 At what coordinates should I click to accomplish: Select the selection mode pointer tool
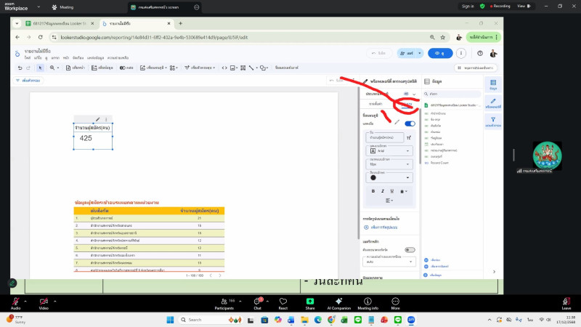pyautogui.click(x=41, y=68)
